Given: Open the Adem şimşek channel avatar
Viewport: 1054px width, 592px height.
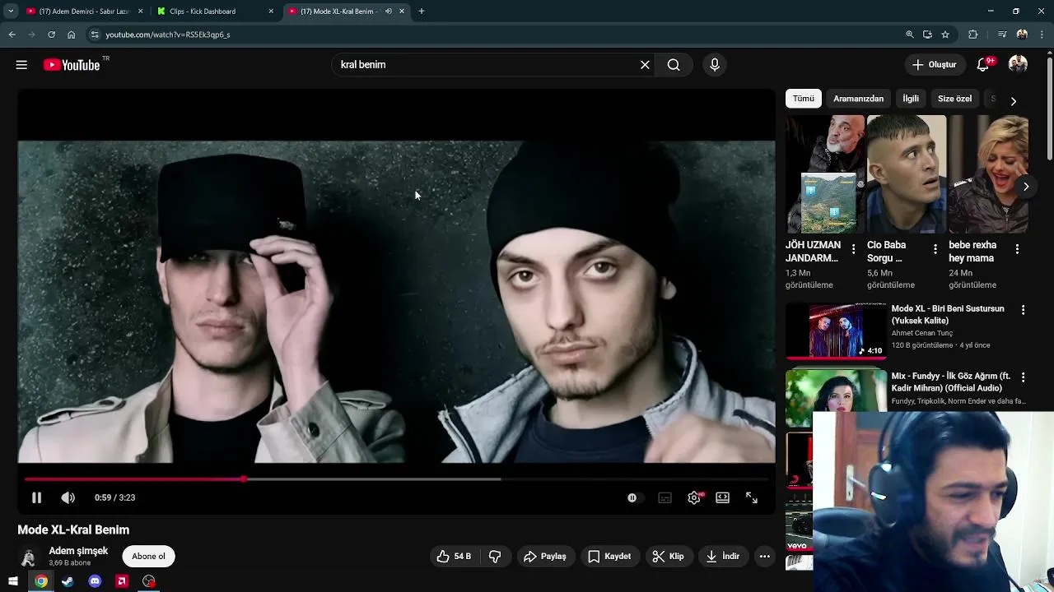Looking at the screenshot, I should (29, 557).
